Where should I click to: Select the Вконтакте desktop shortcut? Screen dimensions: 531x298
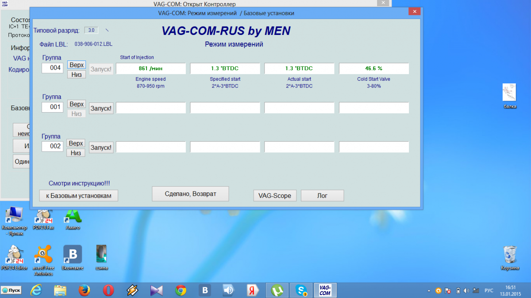[73, 257]
